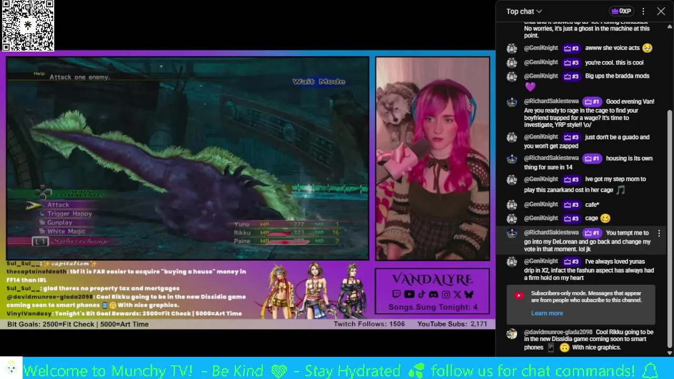
Task: Click avatar beside 'Good evening Van!' message
Action: [x=511, y=102]
